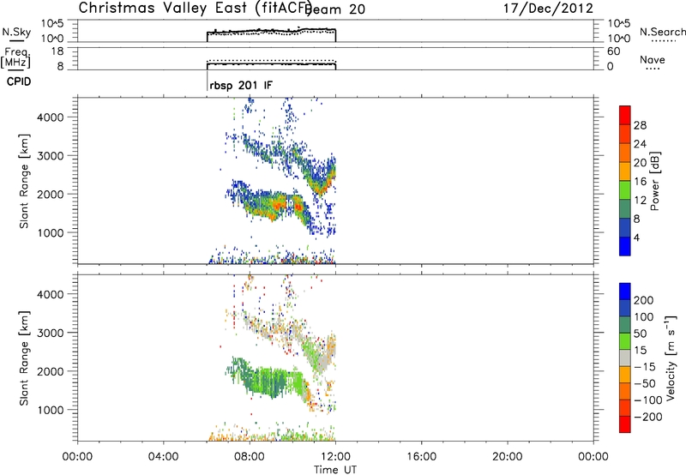The image size is (686, 475).
Task: Click the '28' label on the Power color bar
Action: coord(640,125)
